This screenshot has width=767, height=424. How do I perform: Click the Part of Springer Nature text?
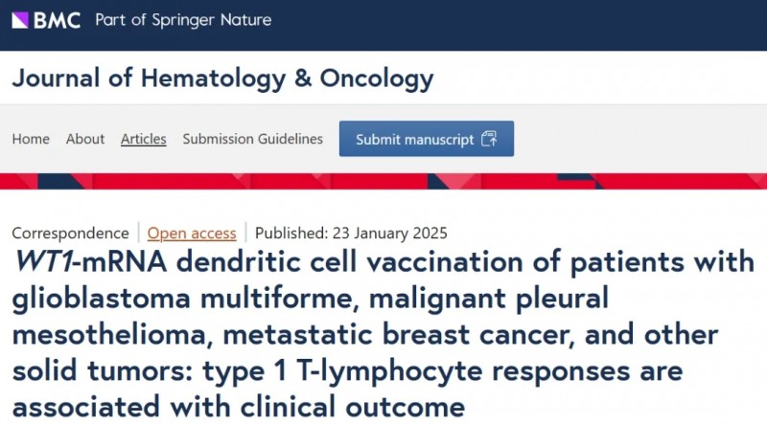click(x=183, y=20)
